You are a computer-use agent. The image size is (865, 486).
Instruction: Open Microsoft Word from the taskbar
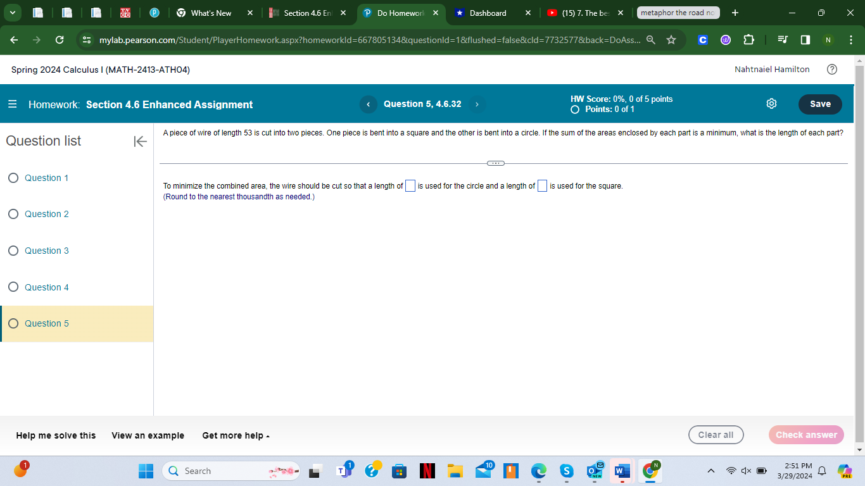click(621, 471)
